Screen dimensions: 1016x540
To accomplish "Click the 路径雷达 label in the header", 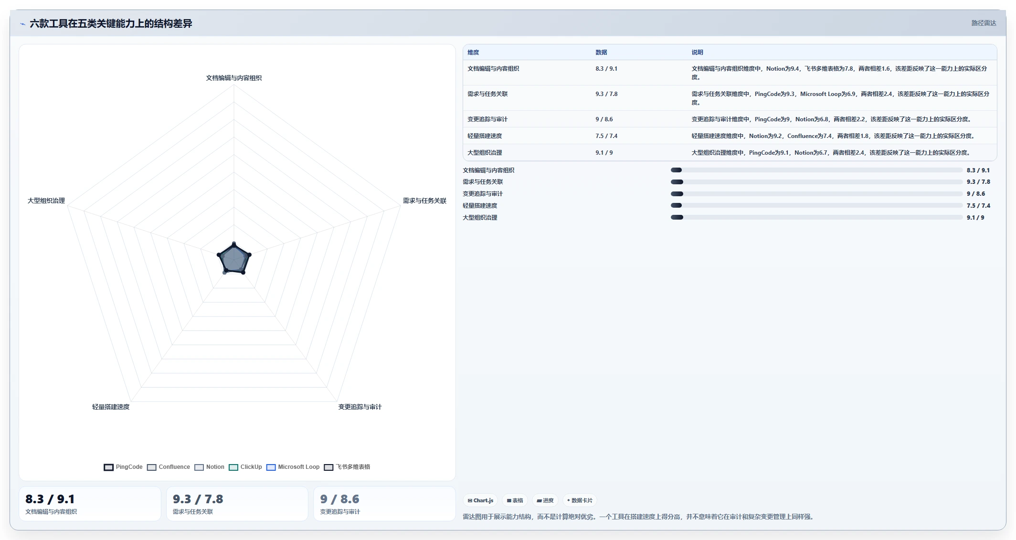I will coord(984,23).
